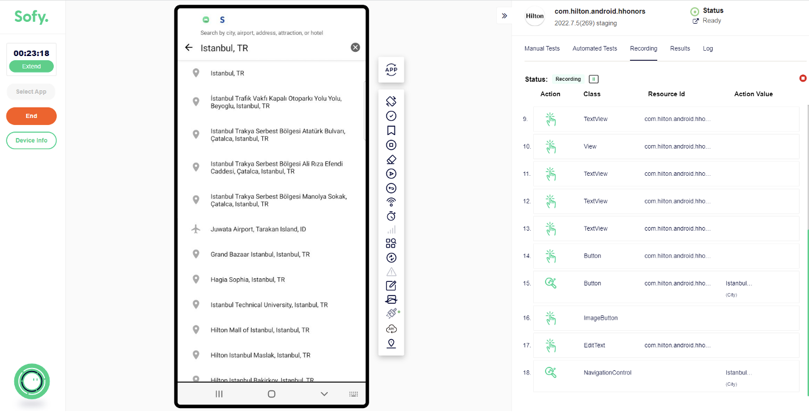The height and width of the screenshot is (414, 809).
Task: Open the Ready external link icon
Action: [x=696, y=21]
